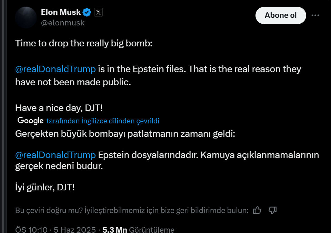Image resolution: width=331 pixels, height=233 pixels.
Task: Open the three-dot more options menu
Action: coord(315,15)
